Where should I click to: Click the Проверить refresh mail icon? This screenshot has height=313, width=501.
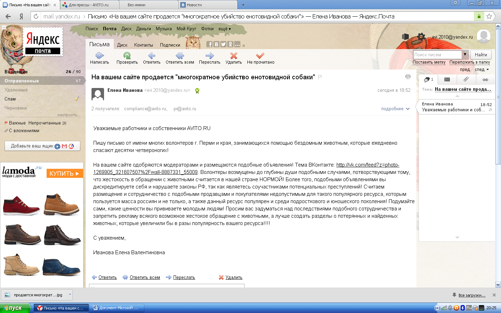pos(127,55)
